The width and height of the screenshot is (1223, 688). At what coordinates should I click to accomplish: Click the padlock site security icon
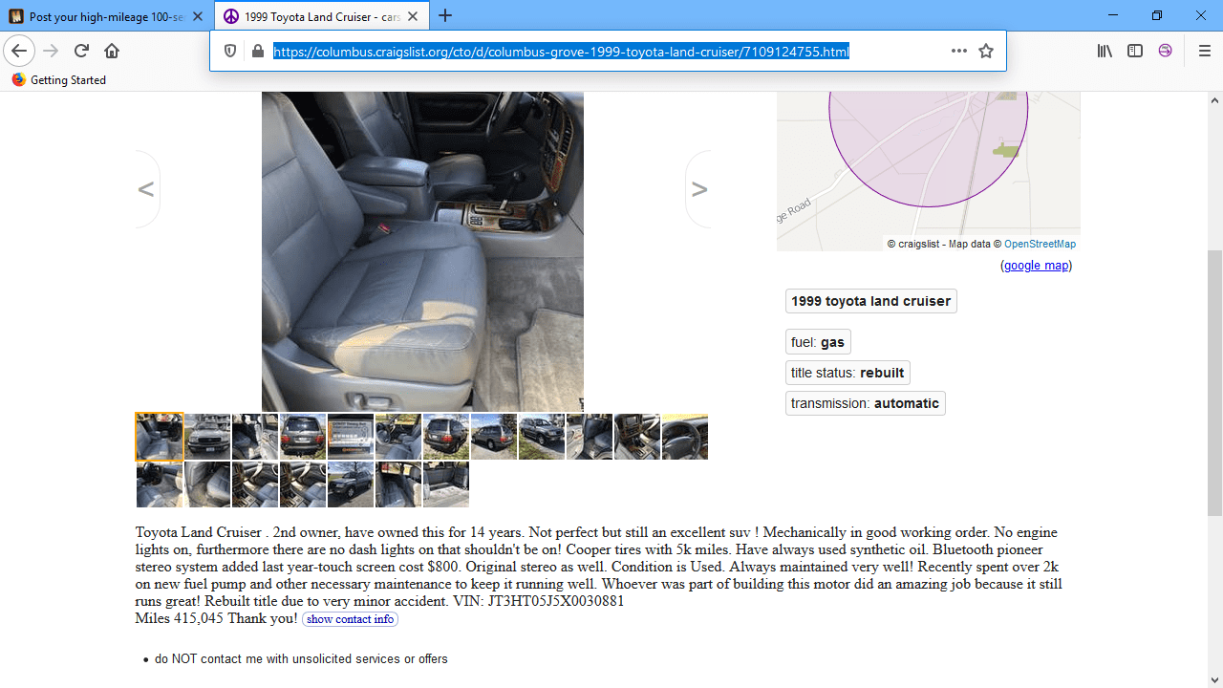(x=257, y=51)
